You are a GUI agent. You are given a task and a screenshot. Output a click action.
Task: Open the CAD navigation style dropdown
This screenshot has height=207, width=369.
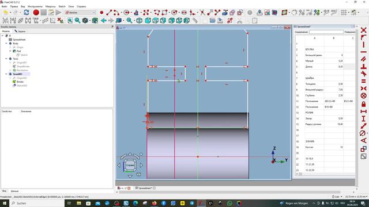[337, 197]
